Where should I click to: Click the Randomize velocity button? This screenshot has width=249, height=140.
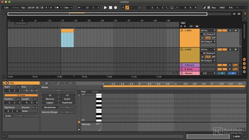pos(50,107)
